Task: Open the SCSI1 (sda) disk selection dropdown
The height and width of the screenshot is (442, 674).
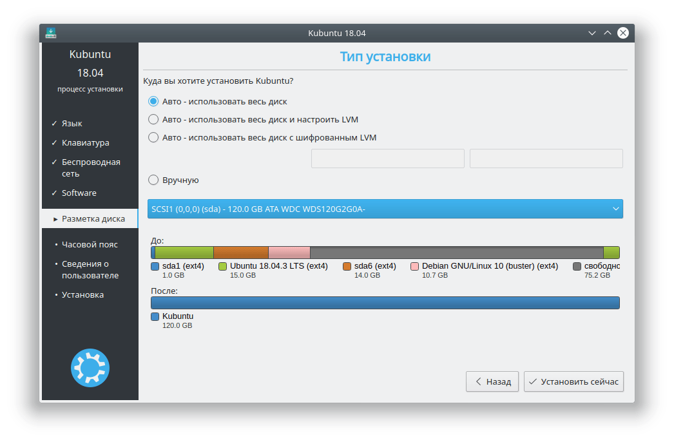Action: point(385,209)
